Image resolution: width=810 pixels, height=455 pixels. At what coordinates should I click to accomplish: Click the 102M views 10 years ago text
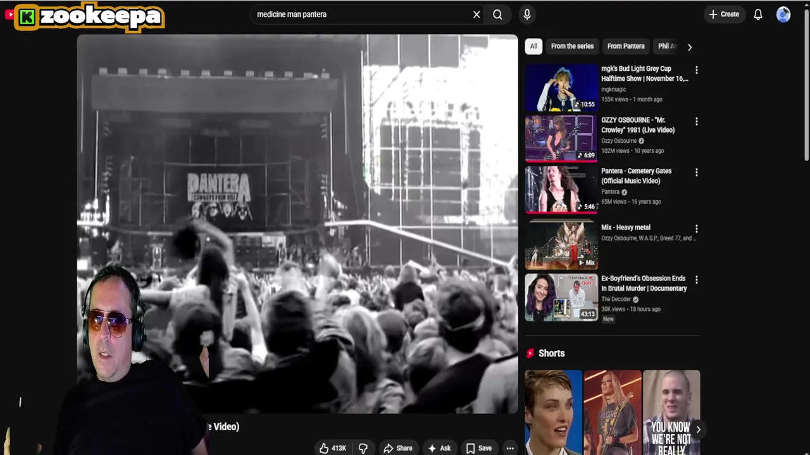632,151
